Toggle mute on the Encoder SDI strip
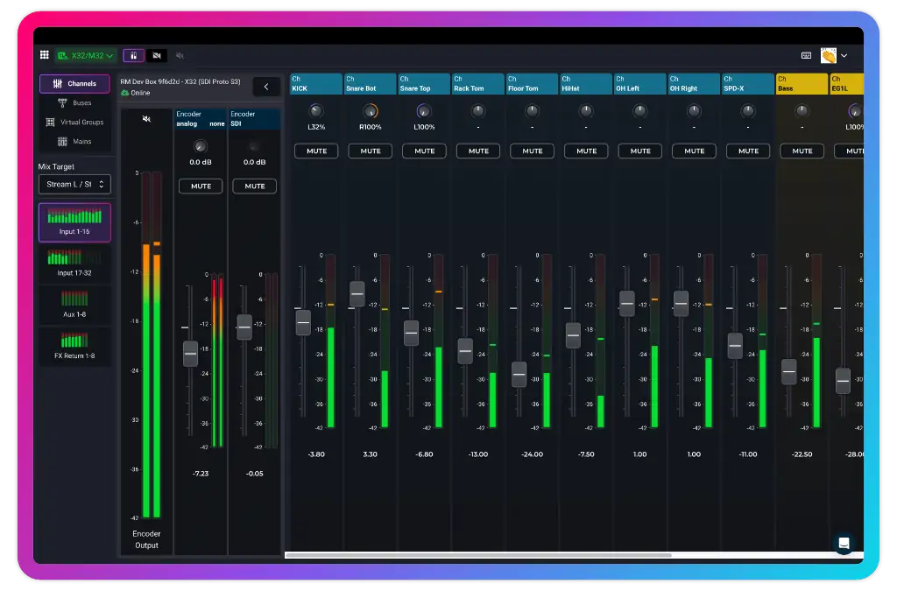 tap(254, 186)
